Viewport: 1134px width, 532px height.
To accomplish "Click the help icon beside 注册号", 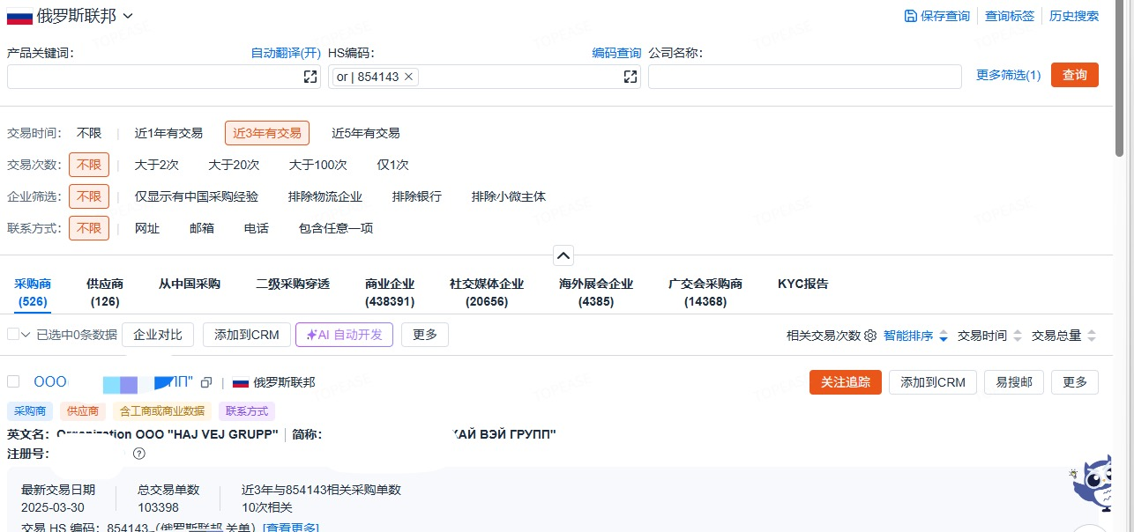I will 138,454.
